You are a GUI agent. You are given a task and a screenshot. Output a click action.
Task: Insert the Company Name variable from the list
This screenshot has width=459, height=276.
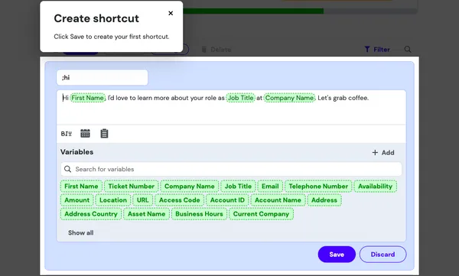(x=190, y=186)
